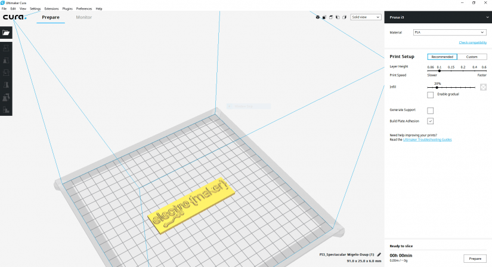
Task: Switch Print Setup to Recommended mode
Action: 442,57
